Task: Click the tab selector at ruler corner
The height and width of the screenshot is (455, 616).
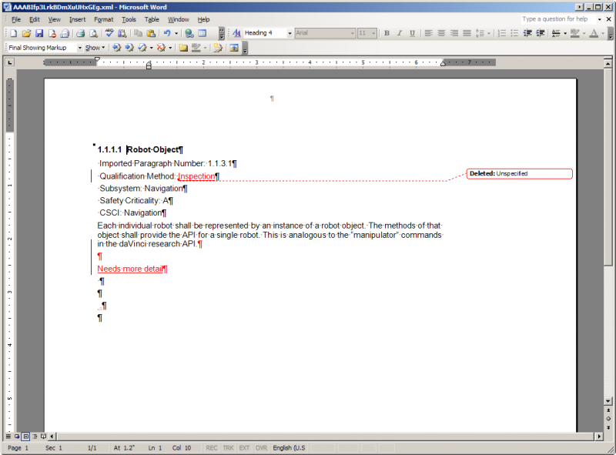Action: click(10, 62)
